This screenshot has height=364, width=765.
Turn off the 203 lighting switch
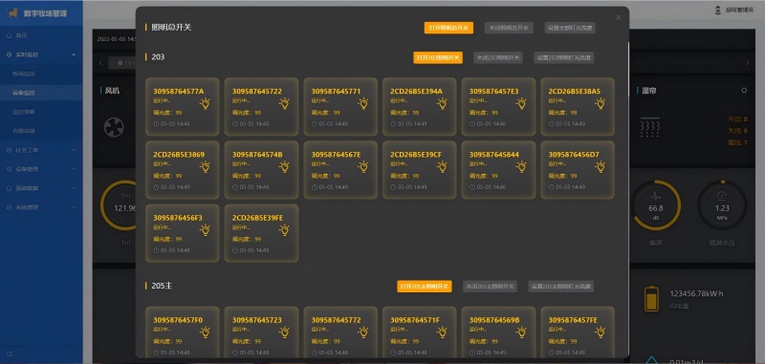(x=498, y=57)
